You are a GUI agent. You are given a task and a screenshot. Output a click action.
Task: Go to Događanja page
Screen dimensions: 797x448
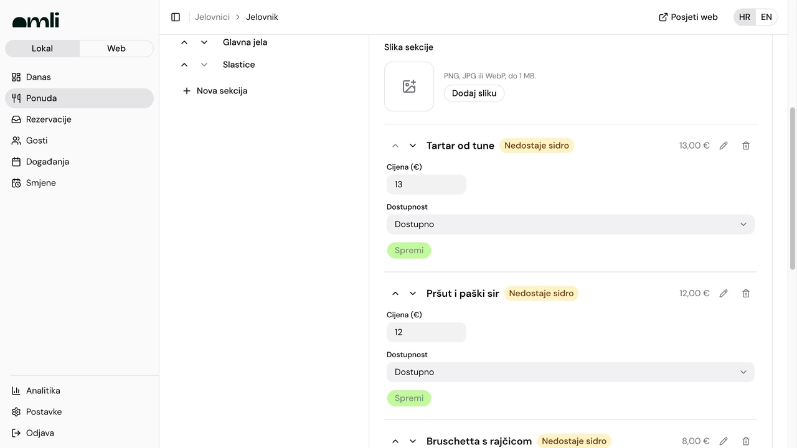79,162
